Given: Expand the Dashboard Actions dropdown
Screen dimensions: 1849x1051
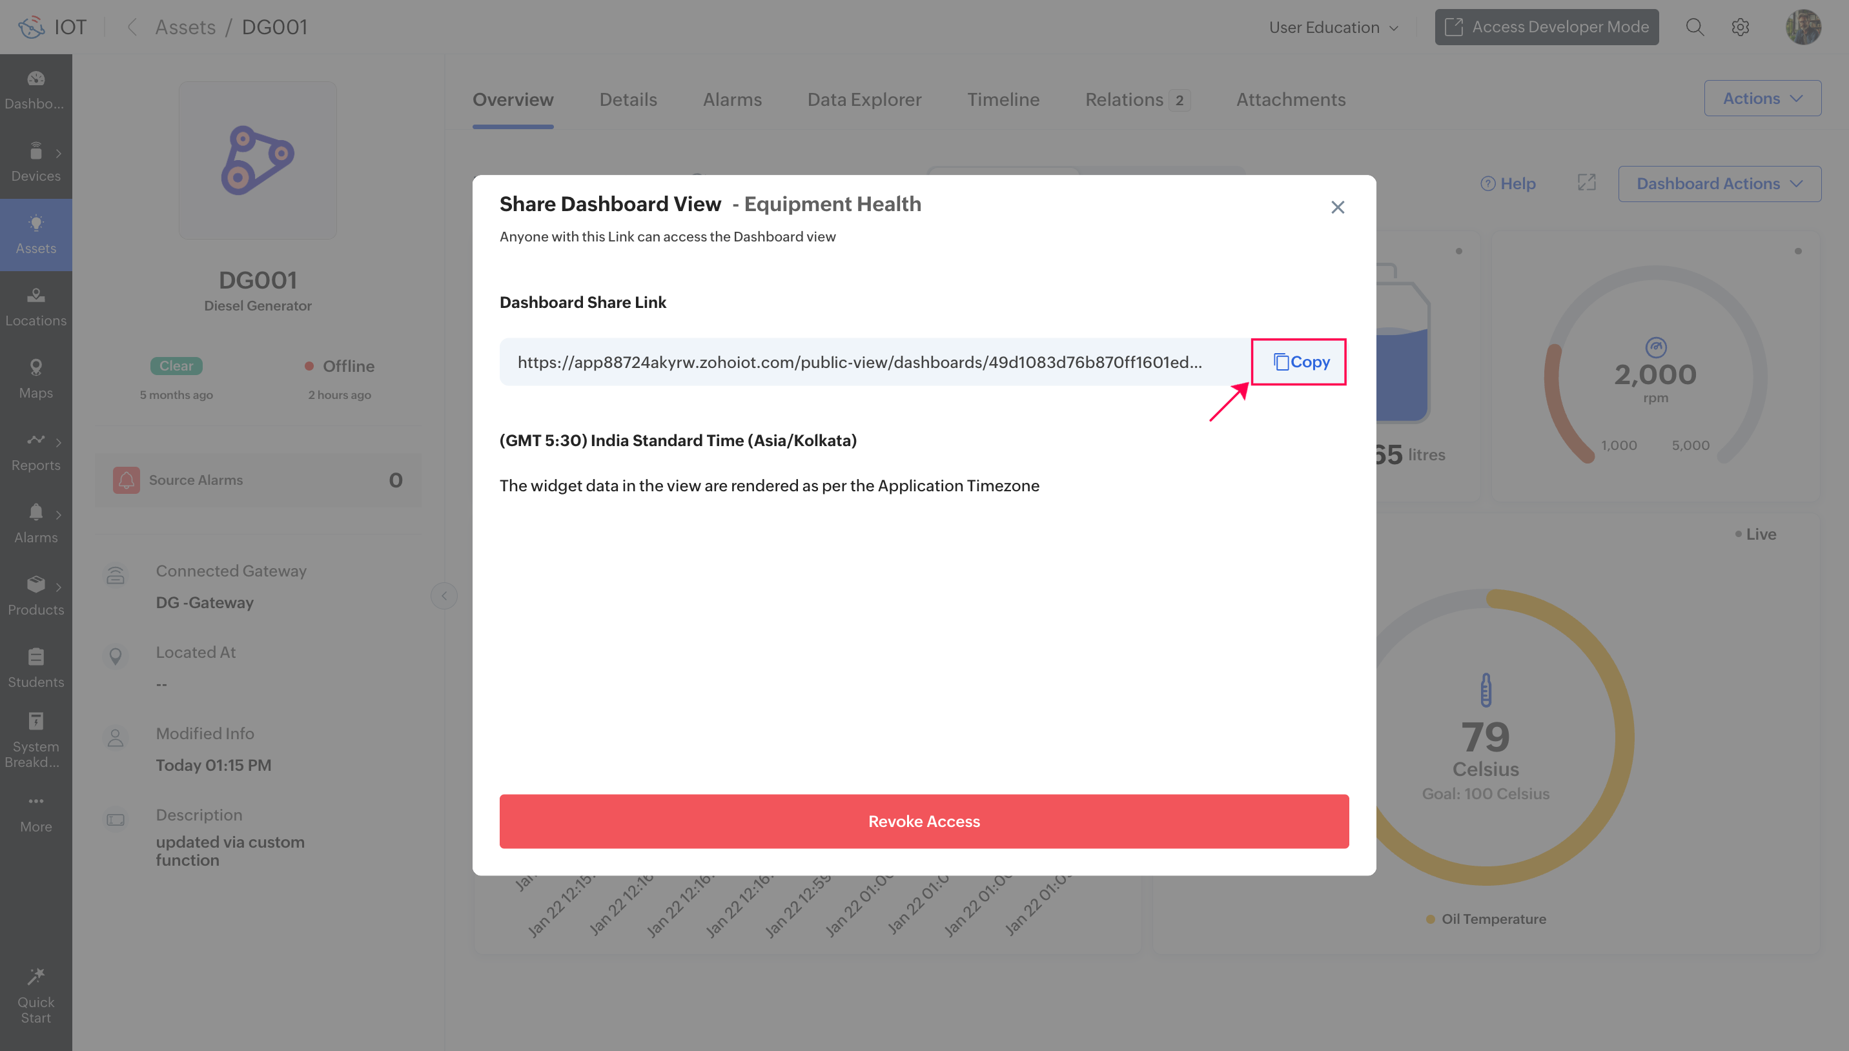Looking at the screenshot, I should [1719, 183].
